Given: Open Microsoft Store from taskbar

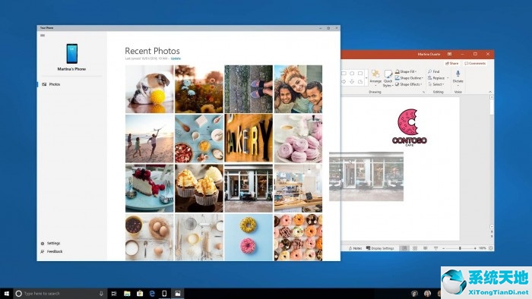Looking at the screenshot, I should pos(139,294).
